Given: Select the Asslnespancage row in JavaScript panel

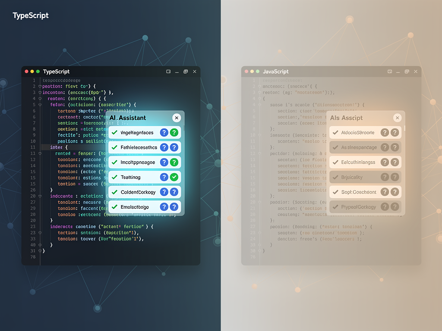Looking at the screenshot, I should (x=365, y=147).
